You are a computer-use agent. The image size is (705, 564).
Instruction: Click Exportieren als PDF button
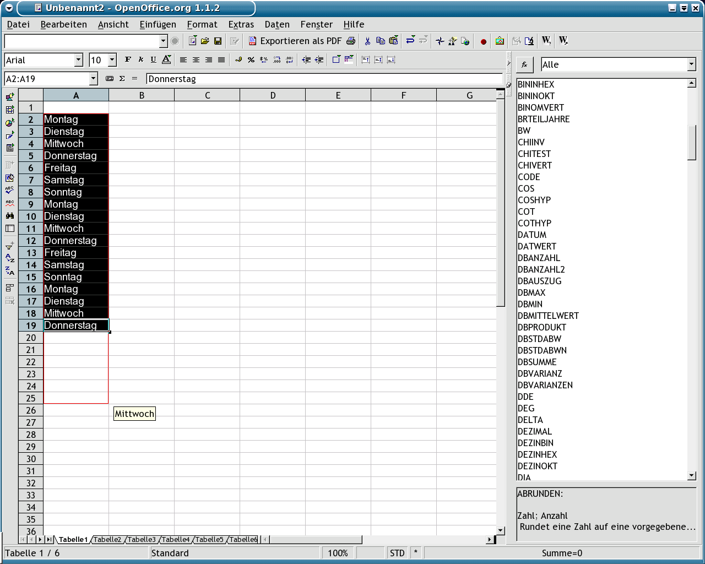[295, 41]
